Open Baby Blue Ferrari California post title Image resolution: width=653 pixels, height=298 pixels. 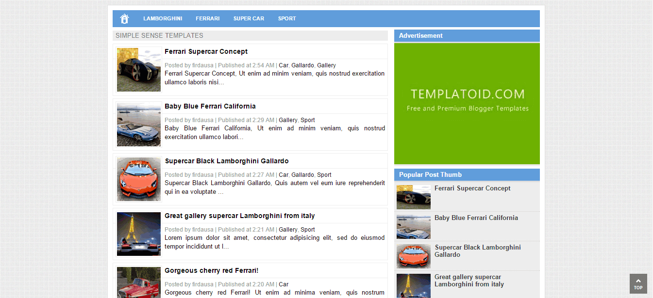(x=210, y=106)
